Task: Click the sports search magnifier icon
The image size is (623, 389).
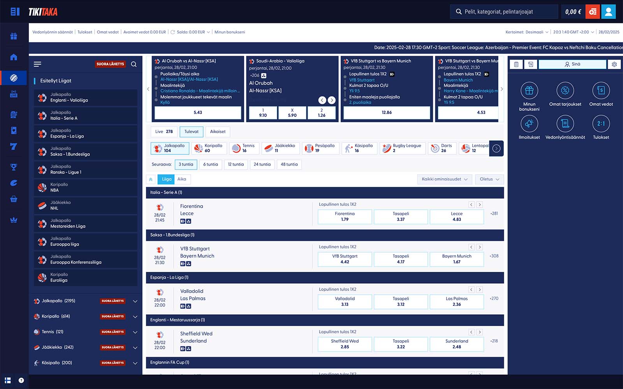Action: pyautogui.click(x=134, y=64)
